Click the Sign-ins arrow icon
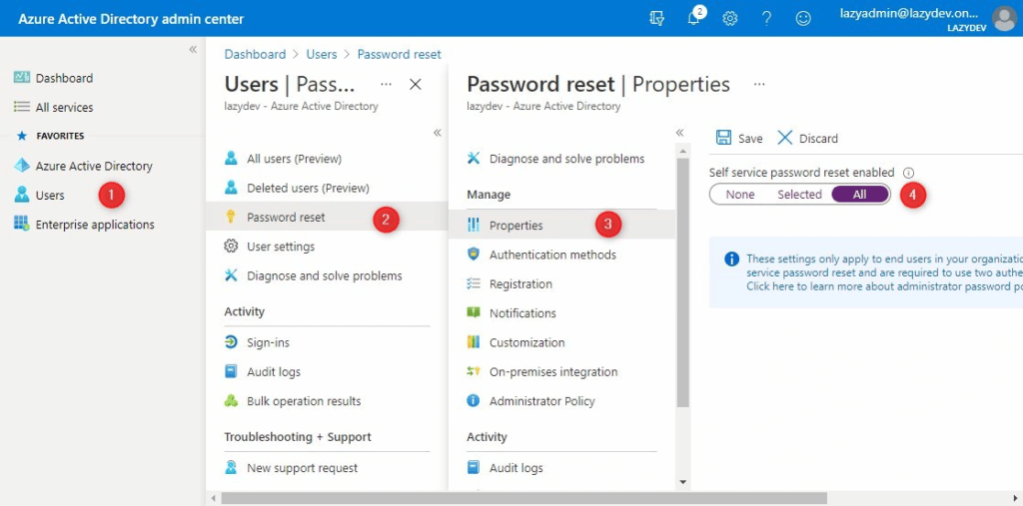The image size is (1023, 506). tap(231, 342)
